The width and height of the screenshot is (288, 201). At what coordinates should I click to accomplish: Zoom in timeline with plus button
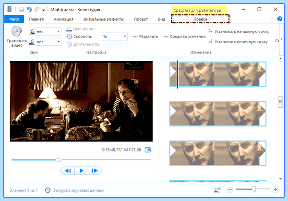tap(276, 189)
